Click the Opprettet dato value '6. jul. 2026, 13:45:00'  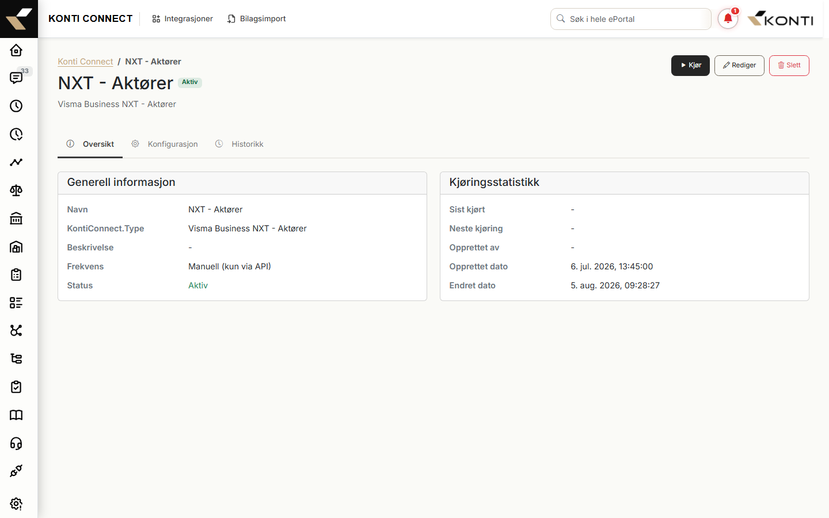tap(612, 266)
